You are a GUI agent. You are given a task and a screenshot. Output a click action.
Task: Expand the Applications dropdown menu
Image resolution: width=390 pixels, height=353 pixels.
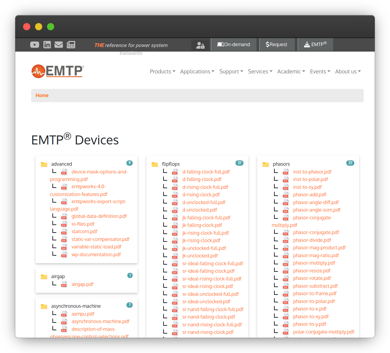(x=197, y=72)
